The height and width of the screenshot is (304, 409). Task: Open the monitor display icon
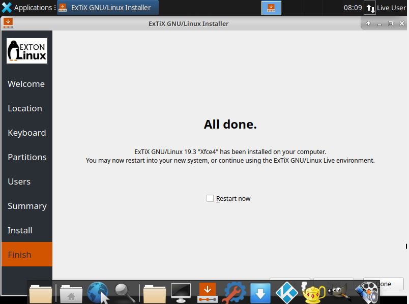click(x=181, y=292)
